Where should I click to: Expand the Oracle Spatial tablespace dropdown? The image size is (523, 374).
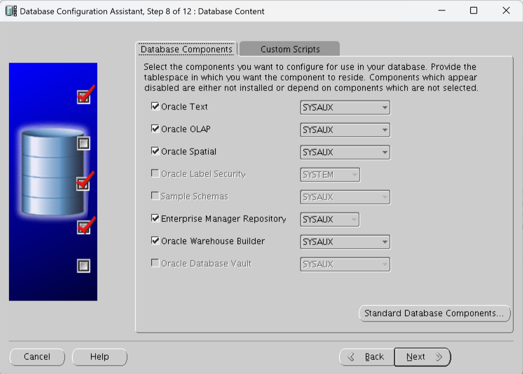345,152
